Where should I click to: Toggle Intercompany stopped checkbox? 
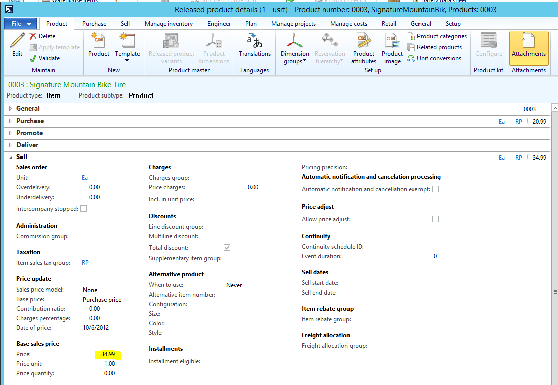[x=84, y=209]
